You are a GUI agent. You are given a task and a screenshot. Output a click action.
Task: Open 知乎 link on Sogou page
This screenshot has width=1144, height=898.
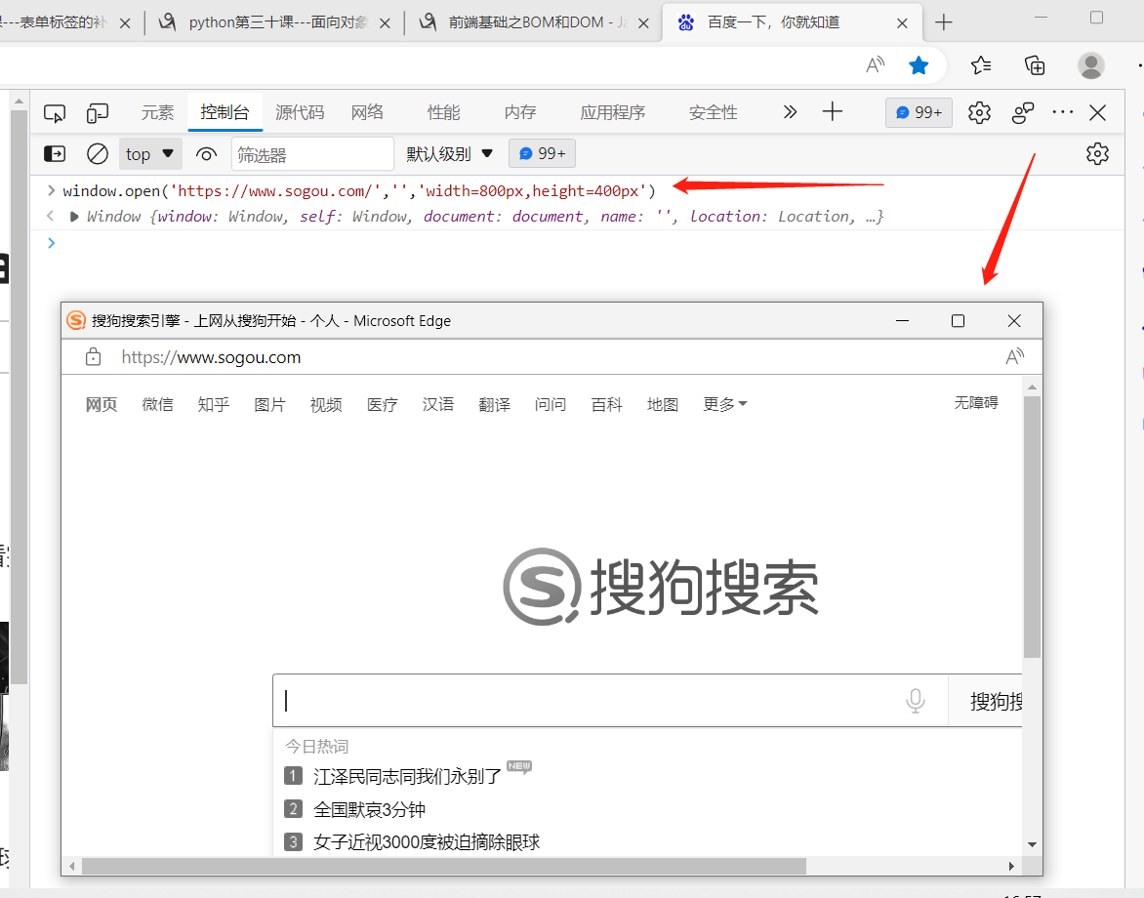(213, 404)
